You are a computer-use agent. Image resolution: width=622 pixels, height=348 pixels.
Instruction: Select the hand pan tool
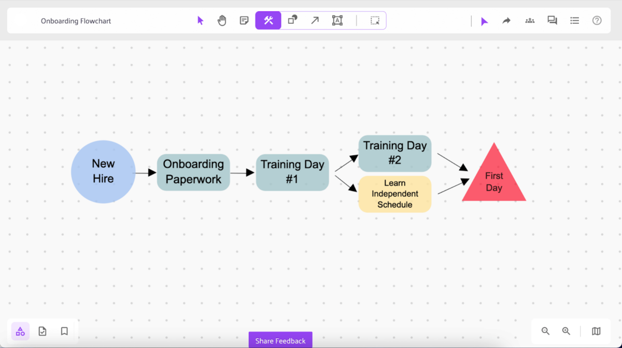pos(222,20)
